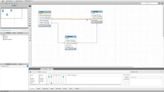Select the hand pan tool
This screenshot has width=164, height=92.
click(30, 9)
